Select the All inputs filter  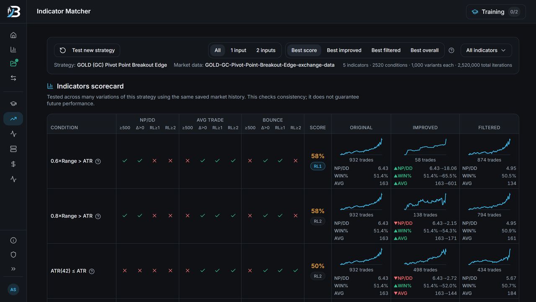coord(218,50)
